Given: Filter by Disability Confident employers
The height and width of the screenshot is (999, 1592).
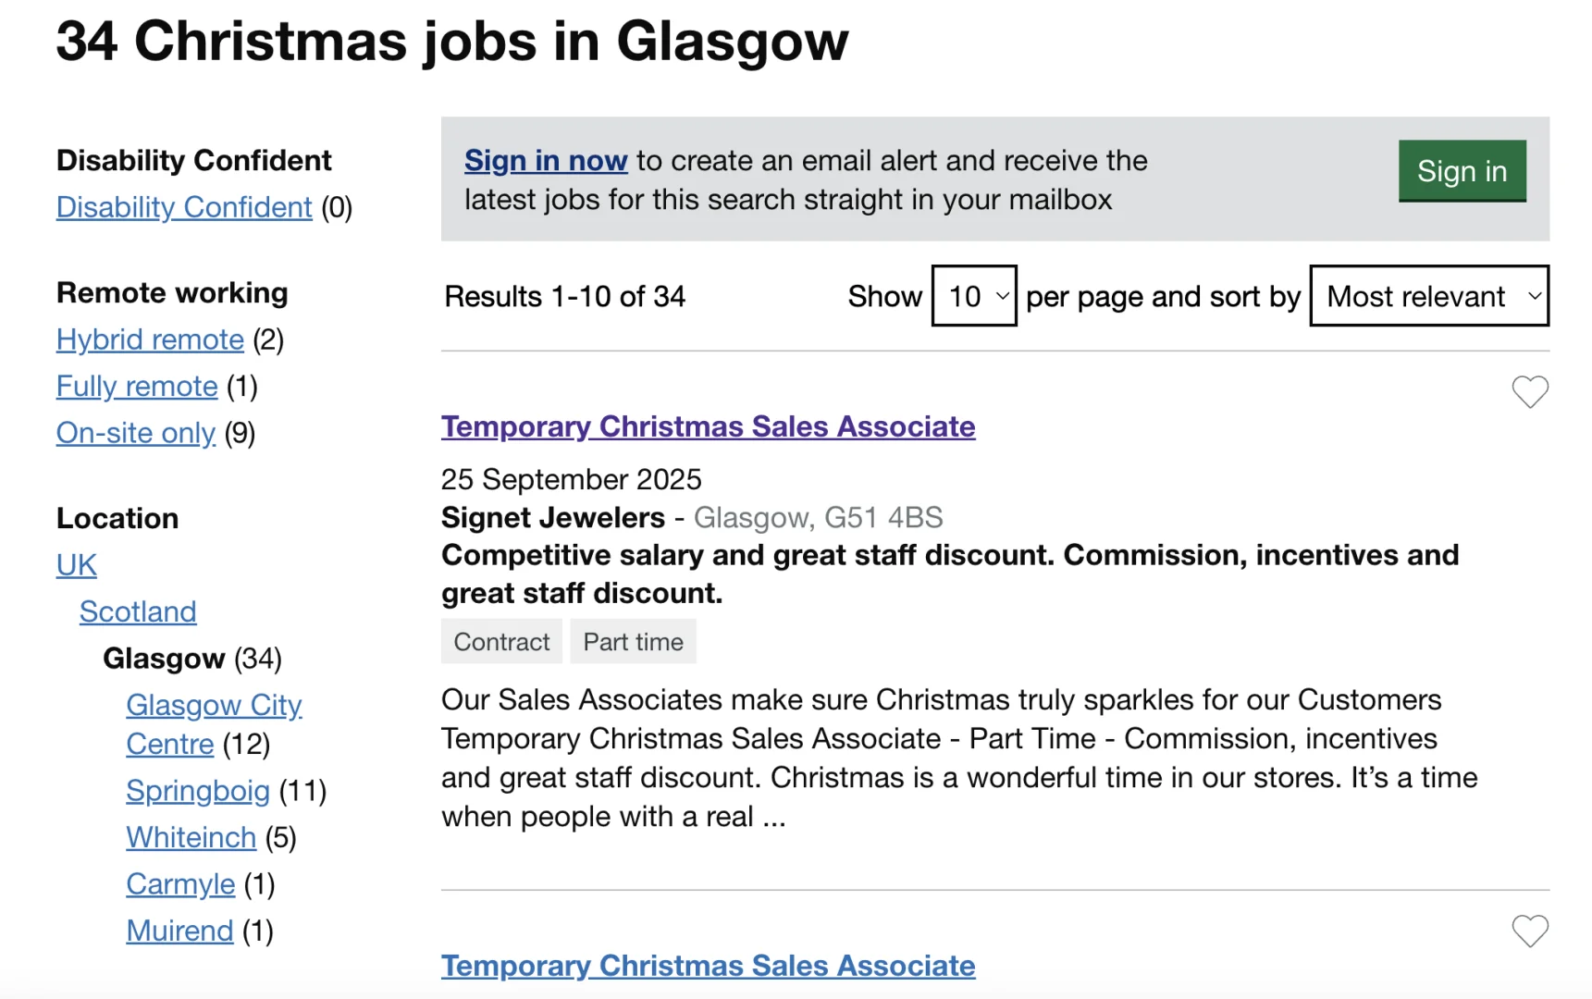Looking at the screenshot, I should (184, 207).
